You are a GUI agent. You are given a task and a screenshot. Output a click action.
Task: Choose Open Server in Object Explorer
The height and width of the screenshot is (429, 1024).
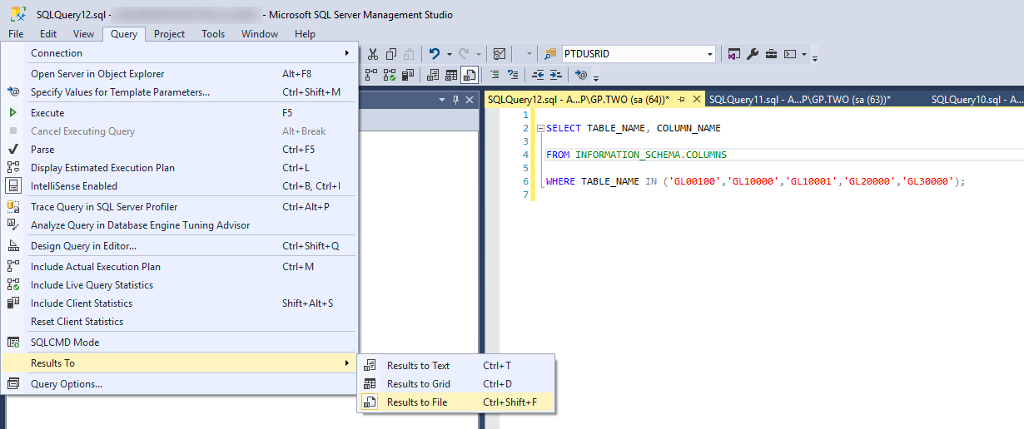(179, 74)
